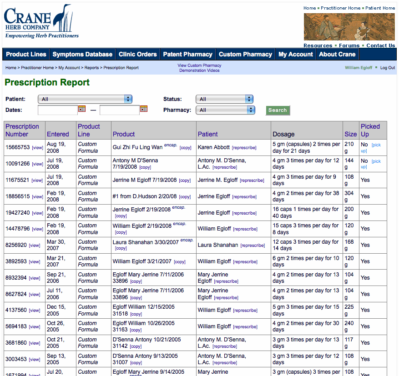Open the start date calendar picker icon
399x376 pixels.
point(82,109)
